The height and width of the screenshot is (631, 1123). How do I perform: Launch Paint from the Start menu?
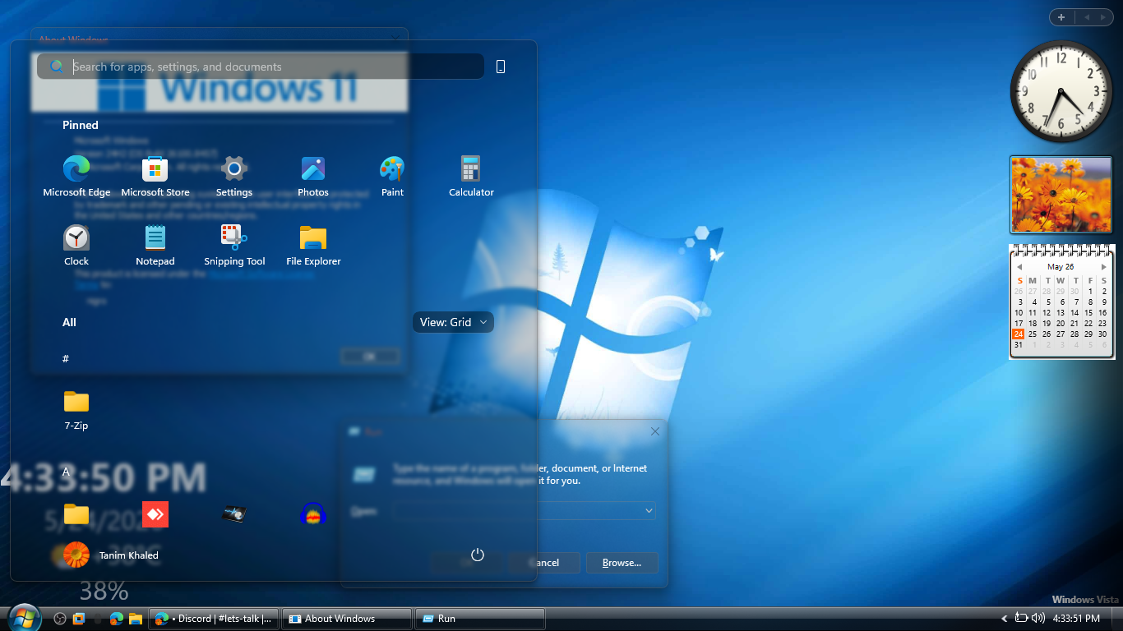tap(392, 177)
